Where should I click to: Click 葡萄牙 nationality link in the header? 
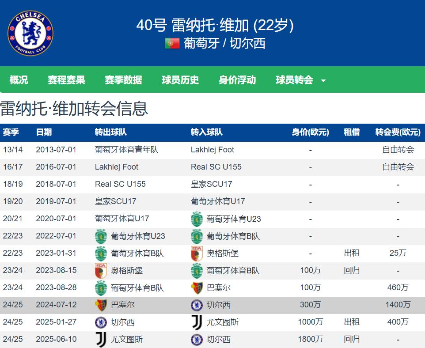pyautogui.click(x=201, y=43)
